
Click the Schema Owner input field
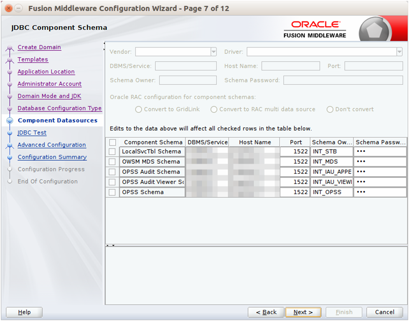[x=188, y=80]
